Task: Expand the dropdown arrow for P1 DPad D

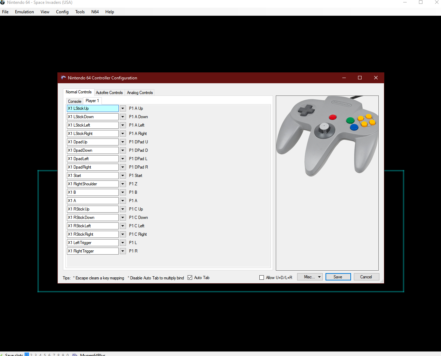Action: pos(123,150)
